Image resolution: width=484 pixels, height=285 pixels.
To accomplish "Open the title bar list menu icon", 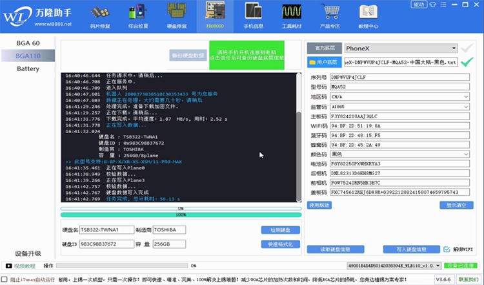I will point(443,5).
